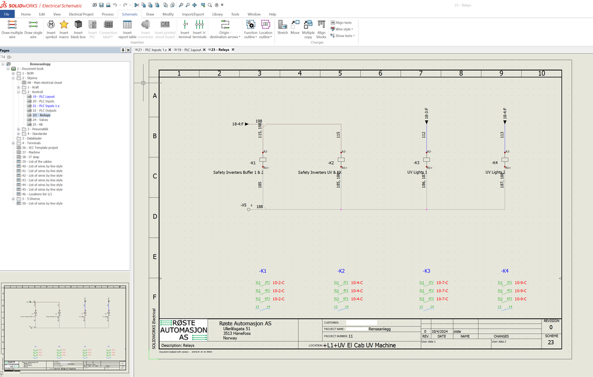This screenshot has height=377, width=593.
Task: Open the Show texts dropdown
Action: click(x=343, y=35)
